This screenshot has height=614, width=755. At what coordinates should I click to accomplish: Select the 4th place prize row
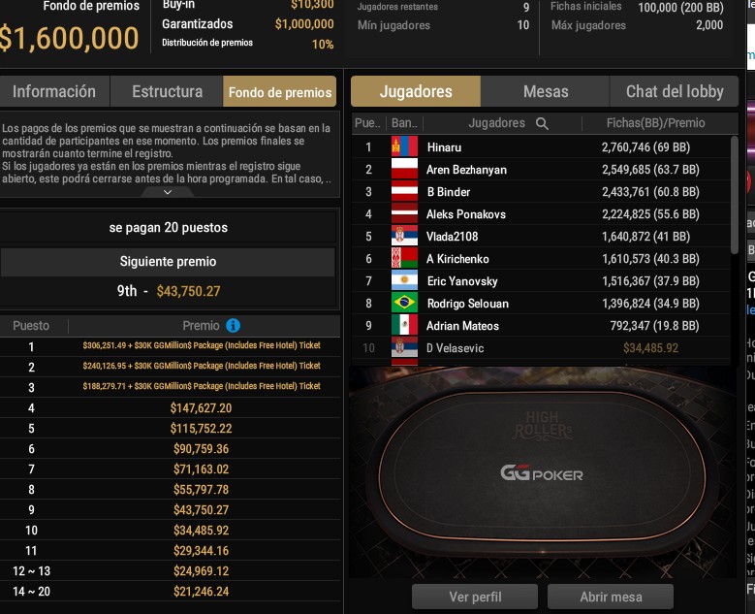click(x=170, y=408)
